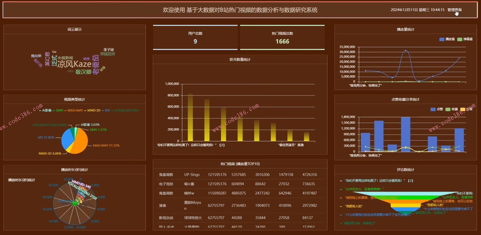This screenshot has width=481, height=235.
Task: Toggle the GMV legend entry above the pie
Action: 58,110
